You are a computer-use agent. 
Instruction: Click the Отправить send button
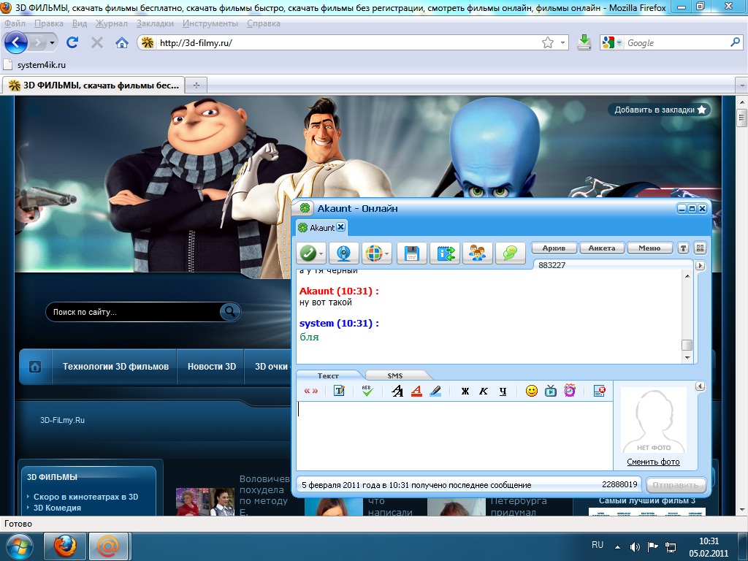click(x=676, y=485)
